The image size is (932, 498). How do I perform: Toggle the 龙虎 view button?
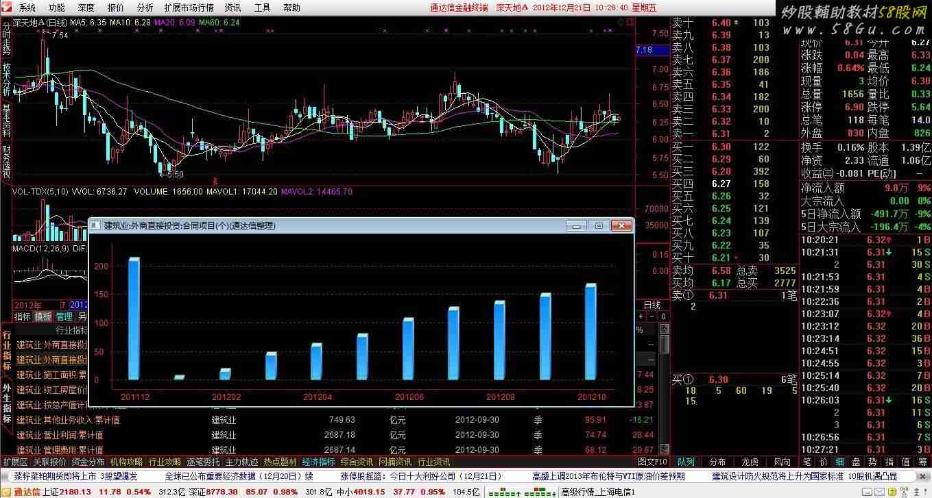750,462
